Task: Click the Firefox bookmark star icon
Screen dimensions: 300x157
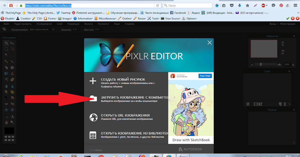Action: pos(217,5)
